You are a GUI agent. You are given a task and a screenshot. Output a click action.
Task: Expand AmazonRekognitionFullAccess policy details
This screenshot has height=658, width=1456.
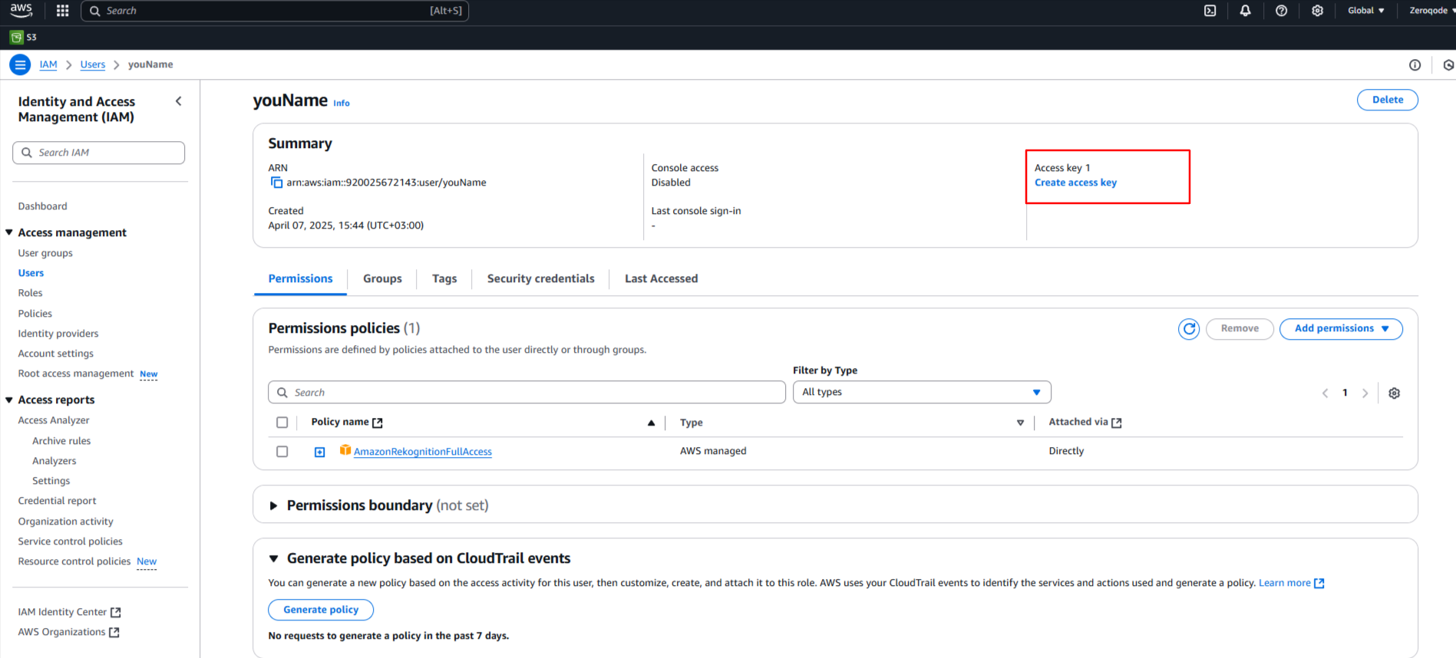[320, 452]
